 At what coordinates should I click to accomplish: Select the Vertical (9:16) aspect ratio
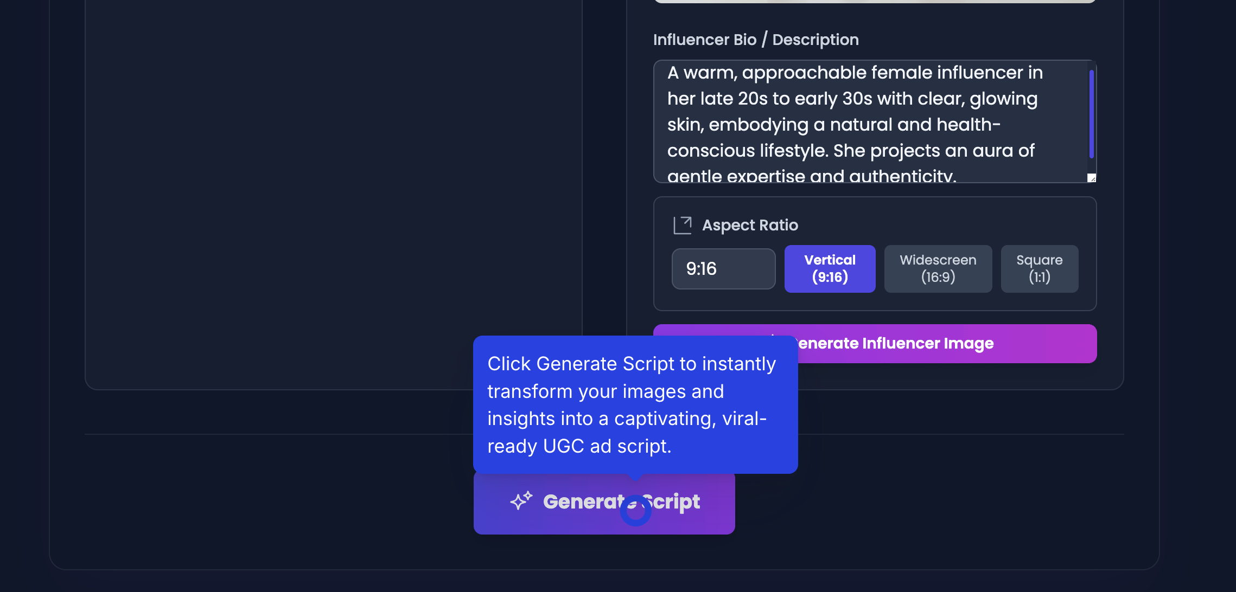830,269
